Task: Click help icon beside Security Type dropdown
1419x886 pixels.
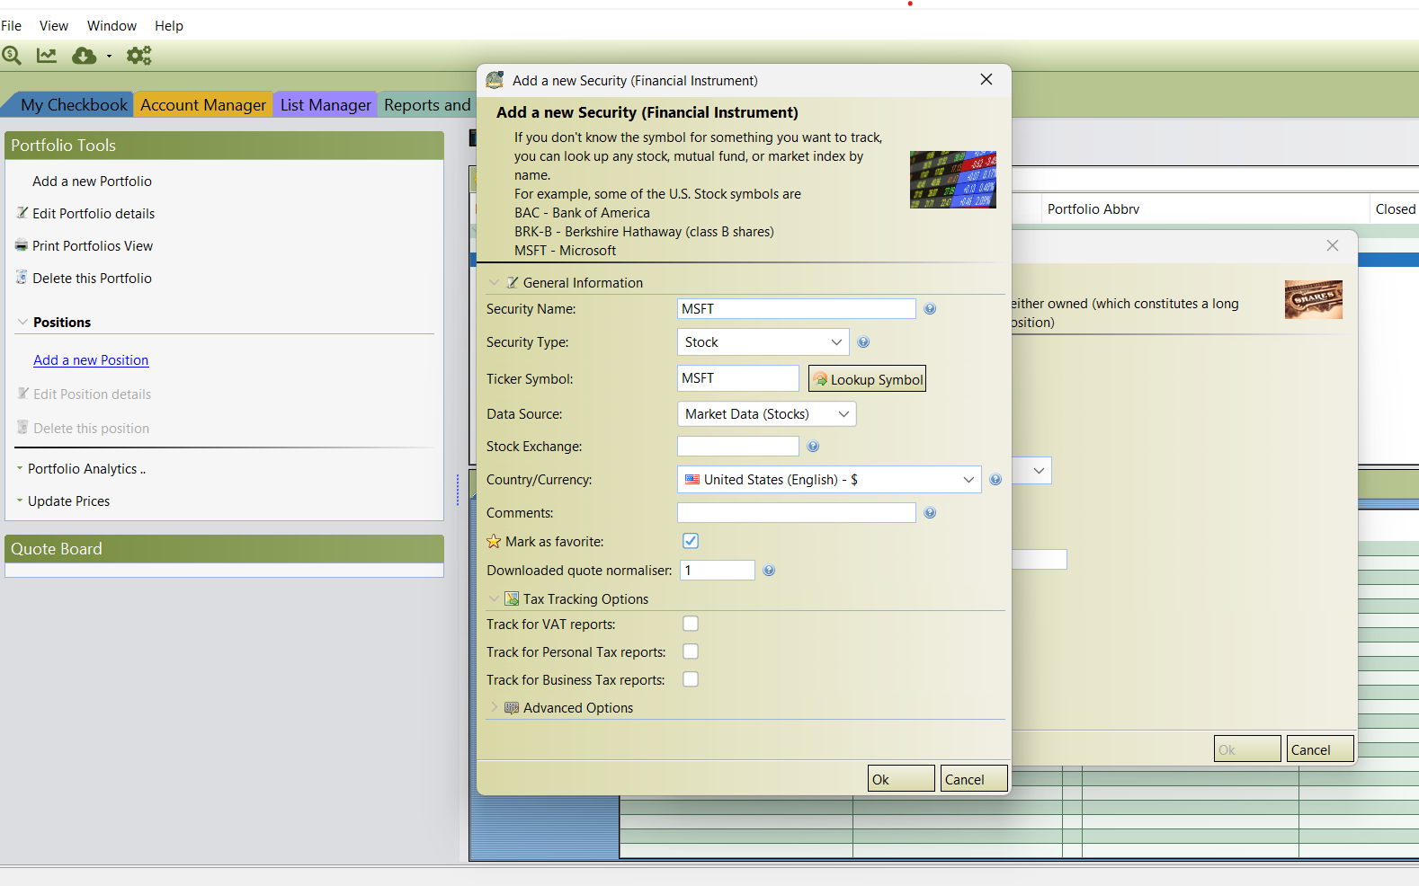Action: [863, 342]
